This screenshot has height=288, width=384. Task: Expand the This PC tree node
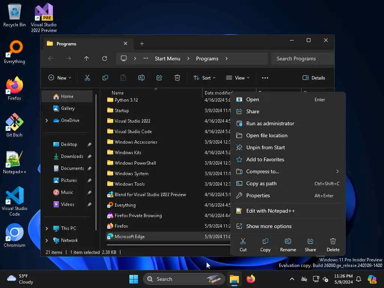47,228
